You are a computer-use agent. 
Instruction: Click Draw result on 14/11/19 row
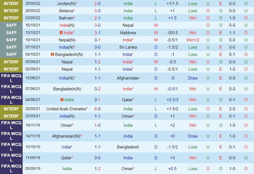(193, 136)
